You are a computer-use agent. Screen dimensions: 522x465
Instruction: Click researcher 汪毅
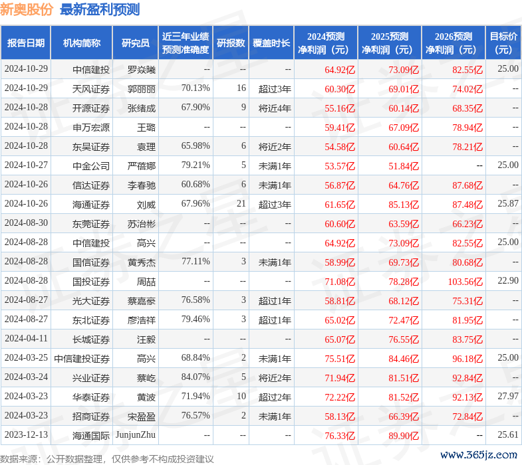(146, 339)
